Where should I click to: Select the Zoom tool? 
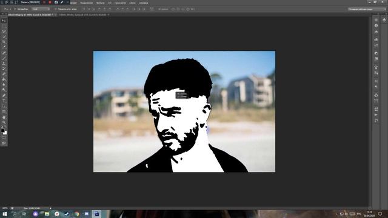[4, 122]
